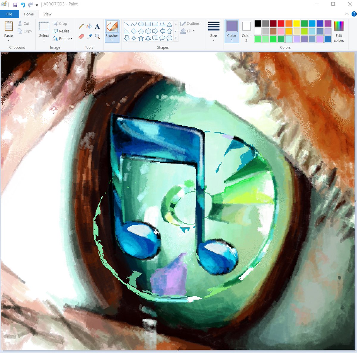This screenshot has height=353, width=357.
Task: Open the line Size dropdown
Action: click(214, 31)
